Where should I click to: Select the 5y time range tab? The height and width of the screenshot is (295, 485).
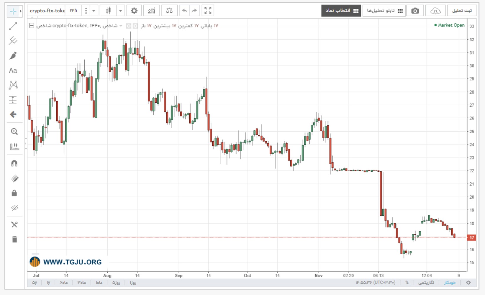[x=35, y=283]
